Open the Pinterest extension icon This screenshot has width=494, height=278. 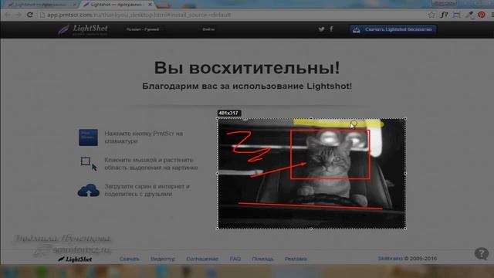pos(482,15)
